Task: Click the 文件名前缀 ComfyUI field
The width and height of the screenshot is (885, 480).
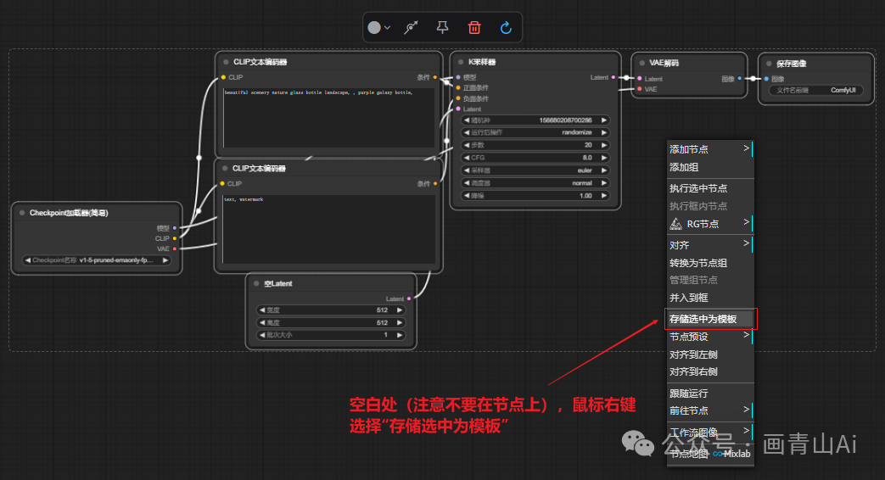Action: click(x=815, y=90)
